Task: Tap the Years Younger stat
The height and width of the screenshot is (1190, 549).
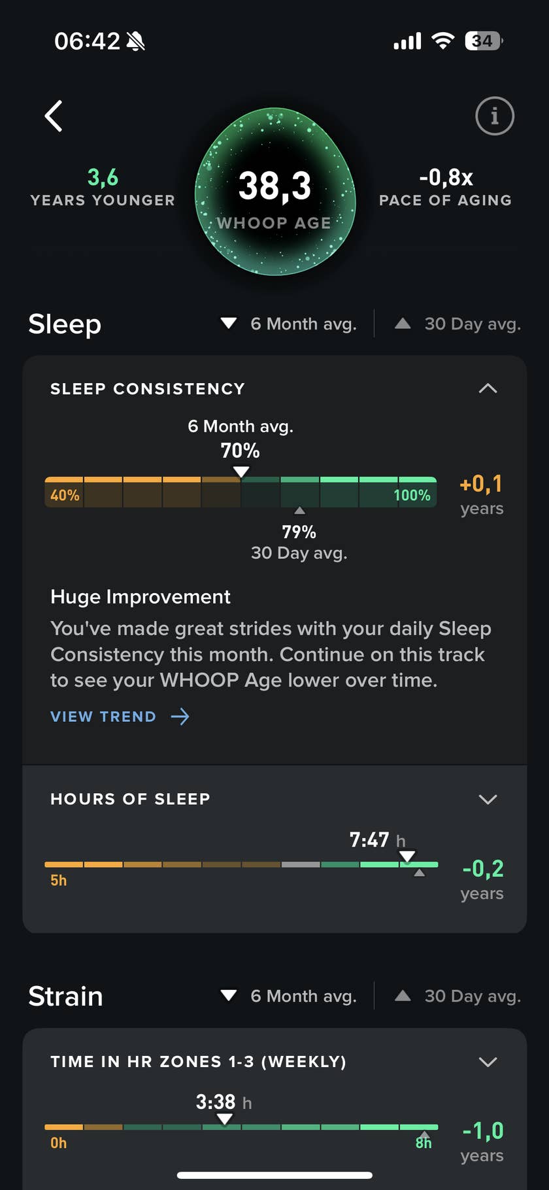Action: (103, 187)
